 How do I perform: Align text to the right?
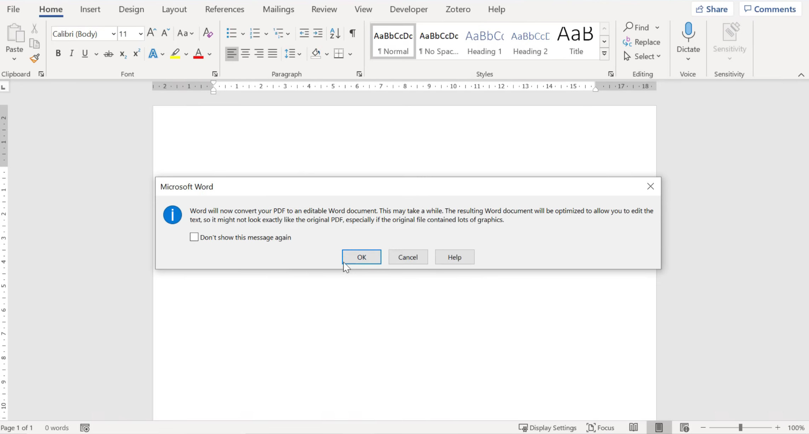pos(259,54)
